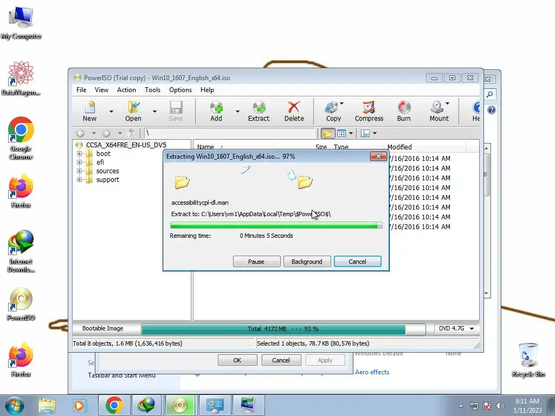Toggle the folders tree view icon
This screenshot has height=416, width=555.
327,133
